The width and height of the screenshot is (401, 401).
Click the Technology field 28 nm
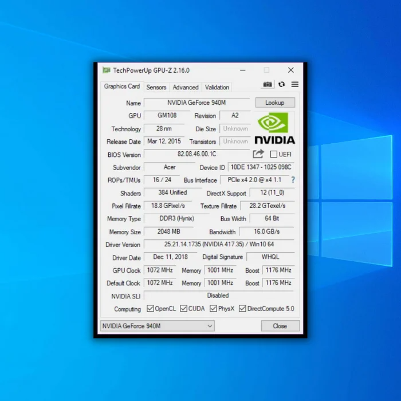(x=164, y=128)
